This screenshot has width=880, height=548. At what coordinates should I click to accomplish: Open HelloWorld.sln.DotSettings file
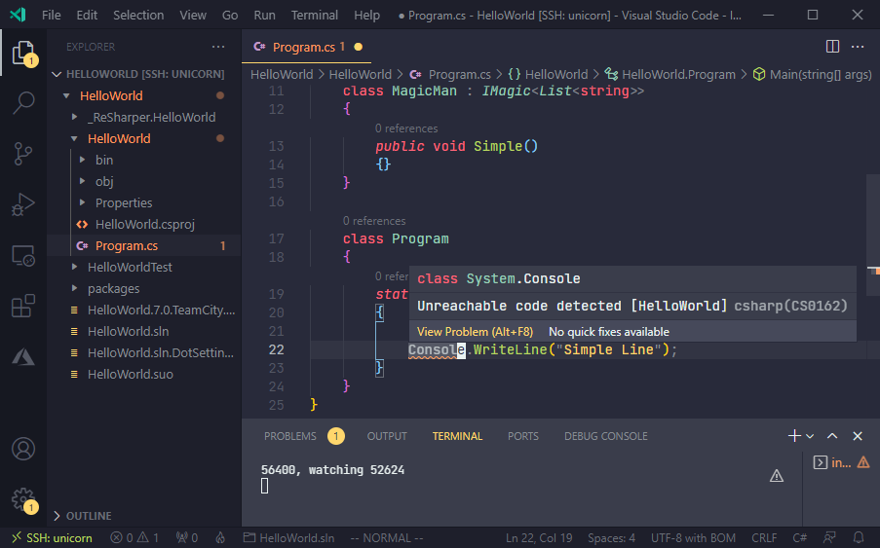161,352
